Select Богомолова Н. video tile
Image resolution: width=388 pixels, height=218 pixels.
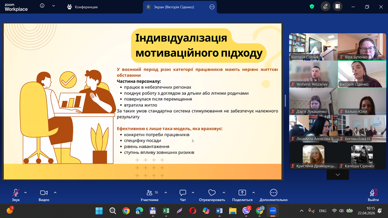[362, 128]
